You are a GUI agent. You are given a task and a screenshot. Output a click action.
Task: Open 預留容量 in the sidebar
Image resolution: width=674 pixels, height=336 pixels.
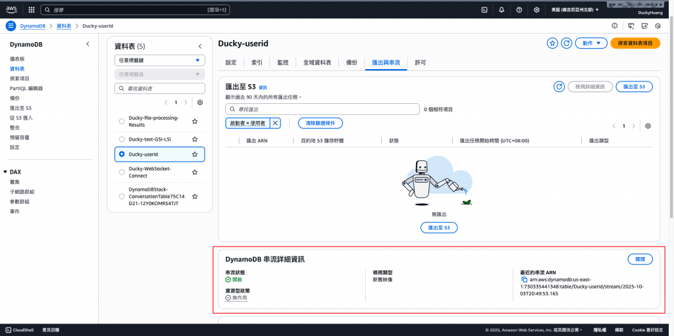coord(19,137)
